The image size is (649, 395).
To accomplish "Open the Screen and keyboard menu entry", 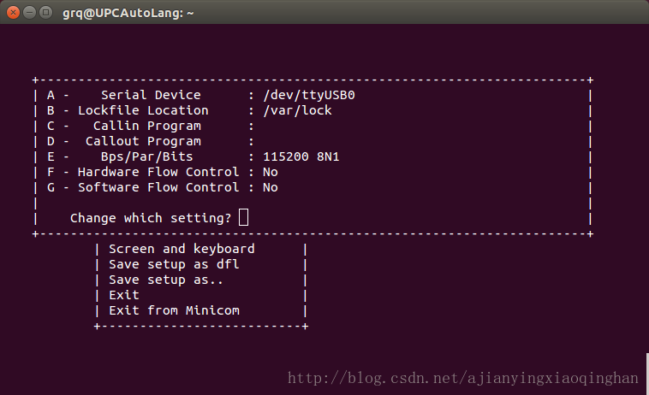I will tap(182, 249).
